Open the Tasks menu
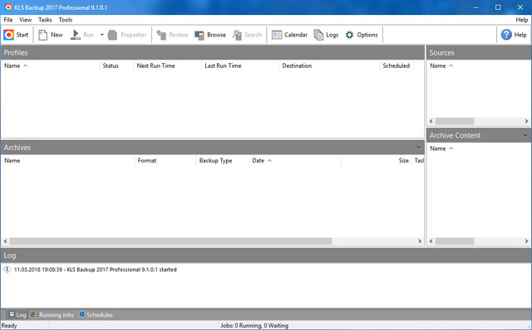Viewport: 532px width, 330px height. point(45,20)
